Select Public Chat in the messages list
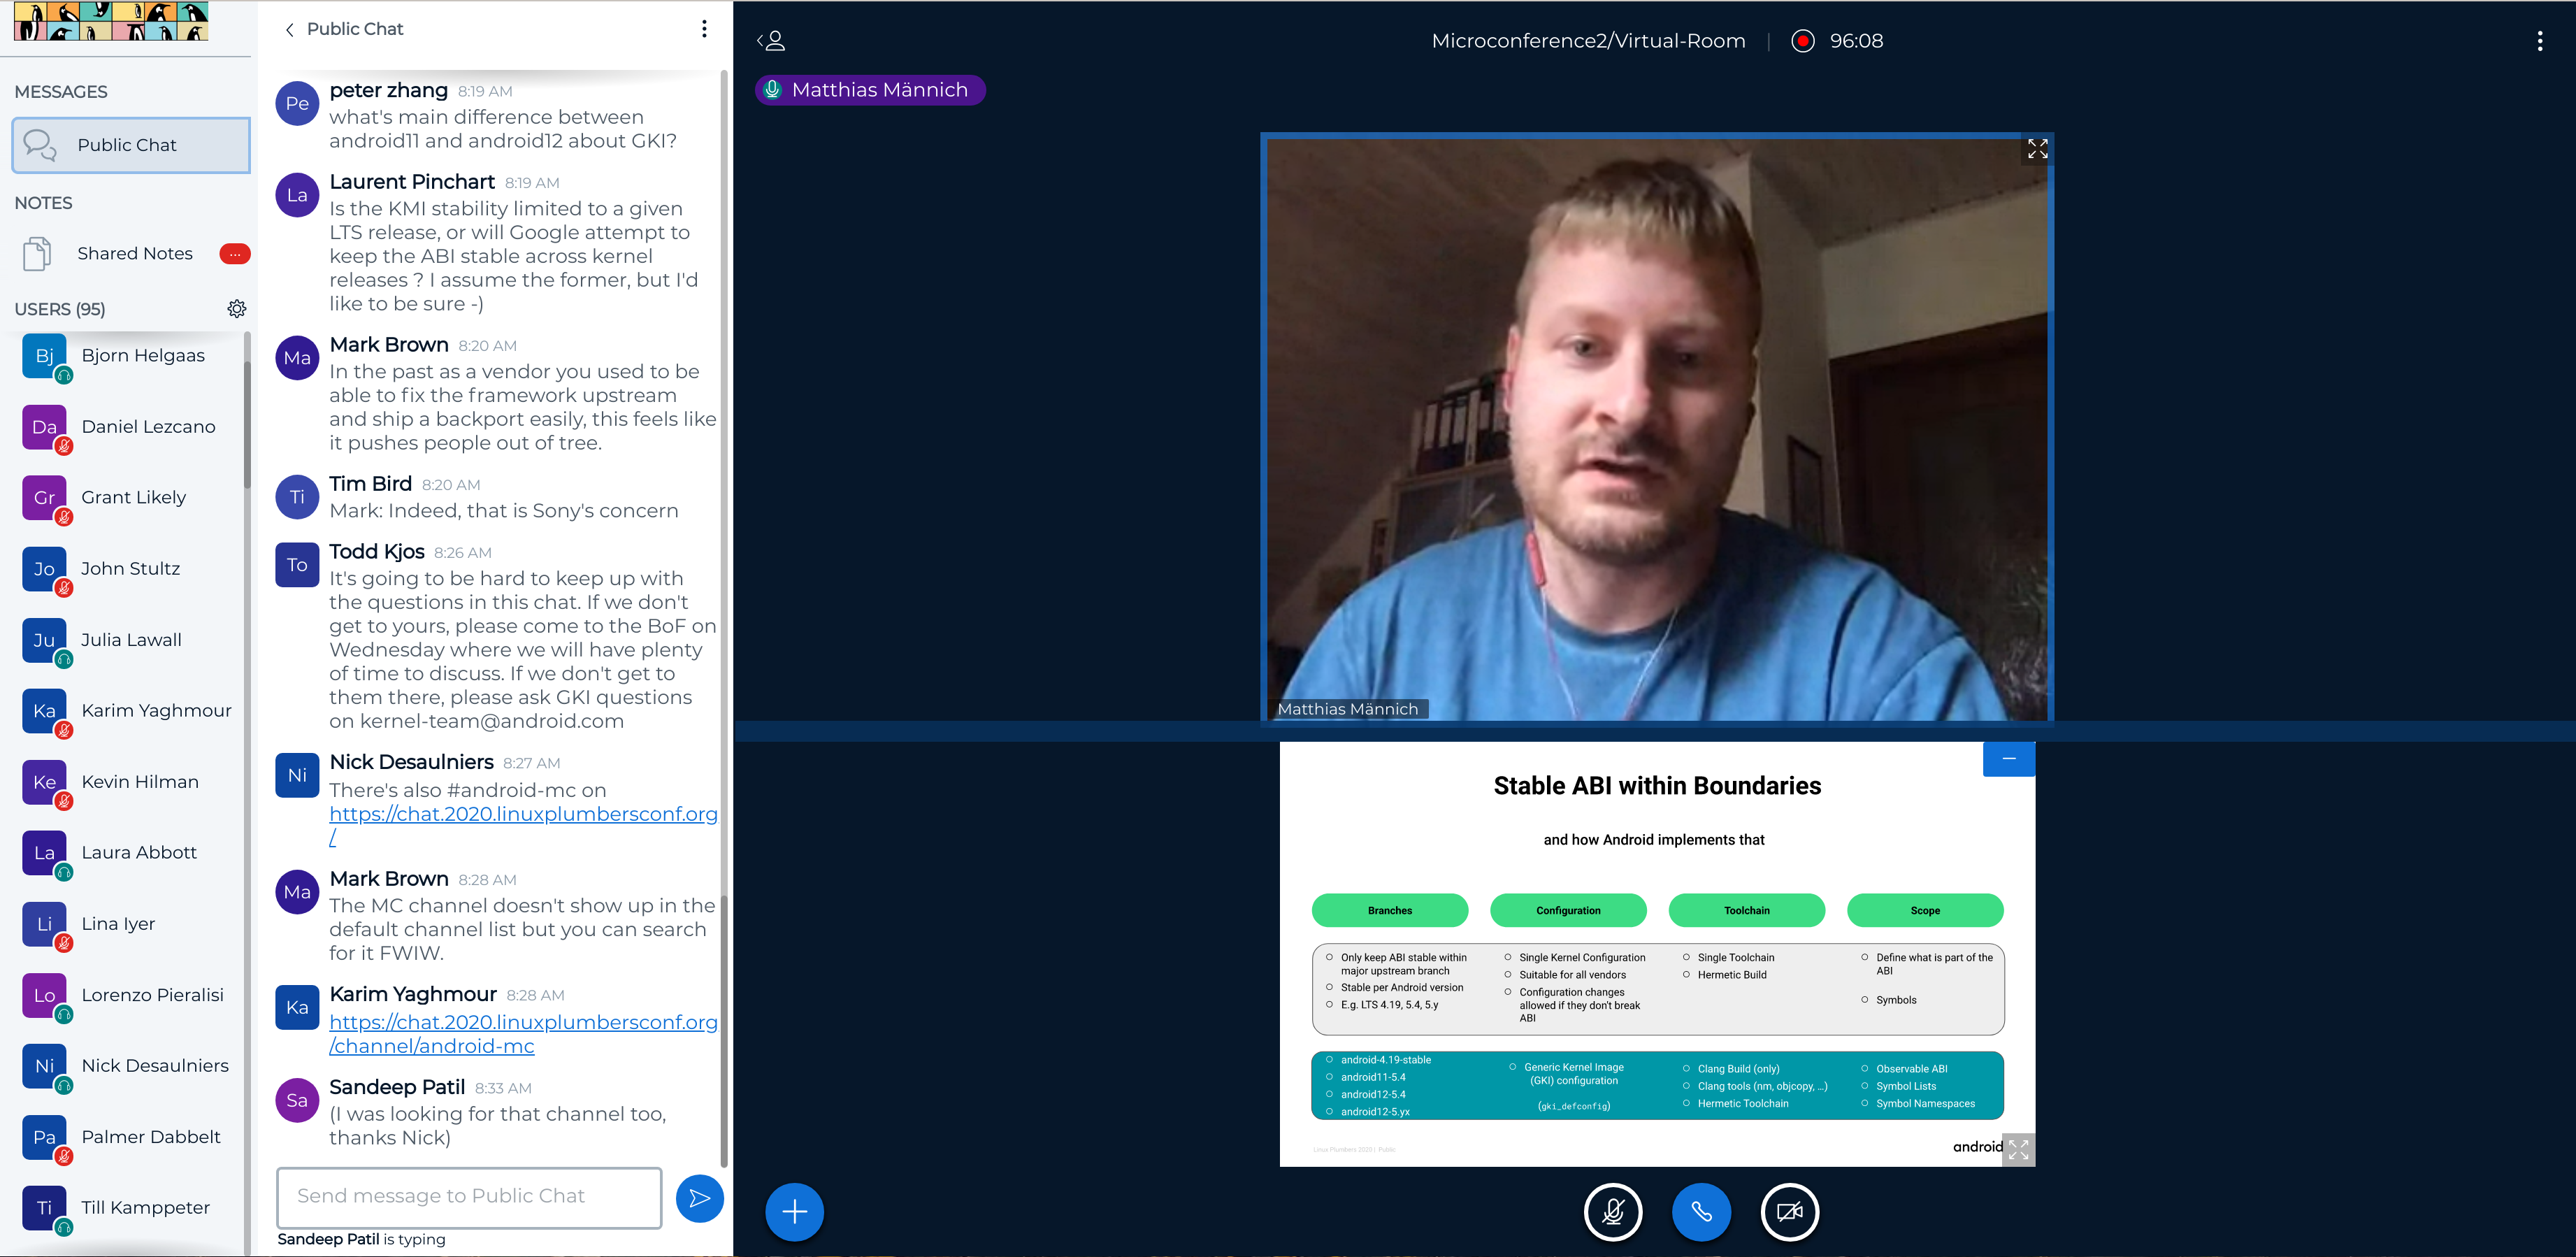2576x1257 pixels. (131, 145)
